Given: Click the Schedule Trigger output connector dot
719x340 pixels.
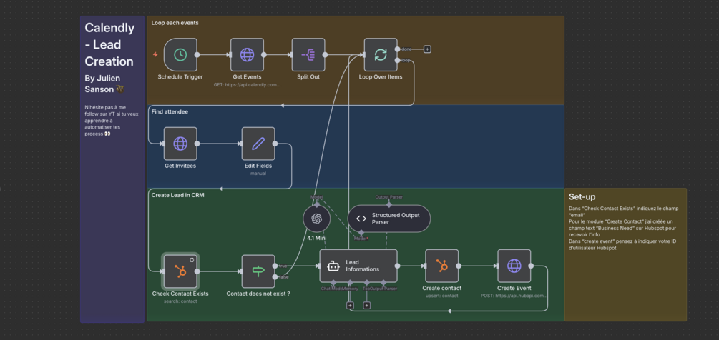Looking at the screenshot, I should (x=197, y=55).
